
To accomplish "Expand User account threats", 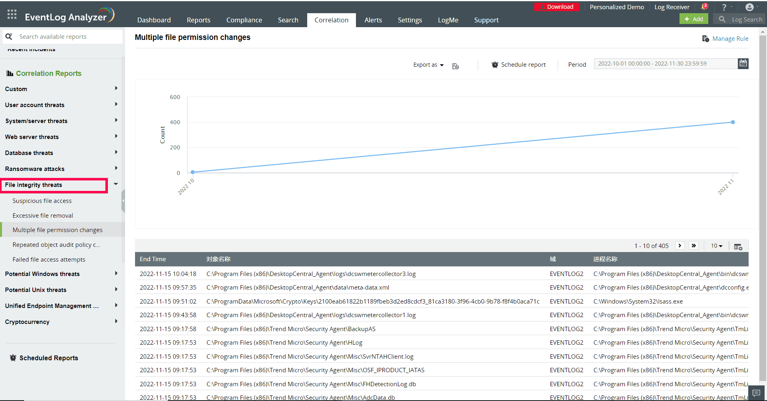I will (116, 104).
